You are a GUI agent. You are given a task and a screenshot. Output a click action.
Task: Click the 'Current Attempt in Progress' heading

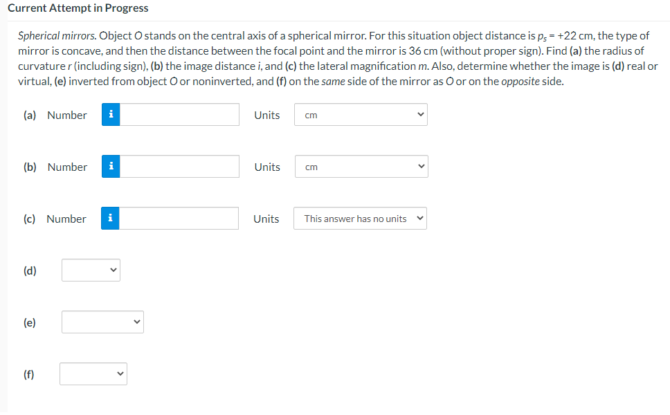(x=78, y=8)
